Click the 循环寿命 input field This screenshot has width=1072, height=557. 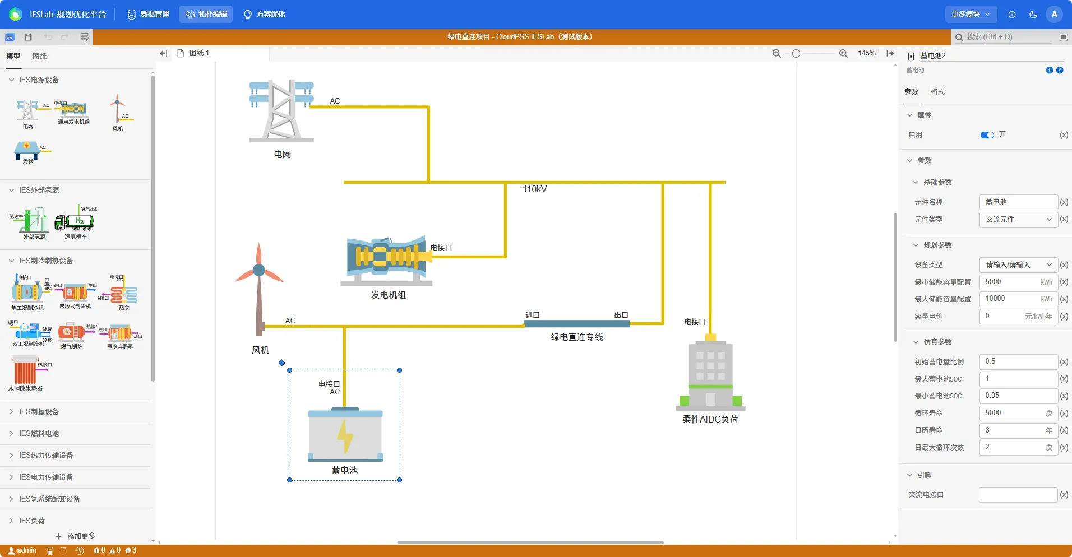point(1018,413)
